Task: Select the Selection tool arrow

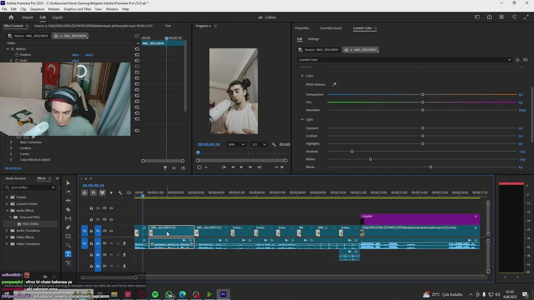Action: [x=68, y=183]
